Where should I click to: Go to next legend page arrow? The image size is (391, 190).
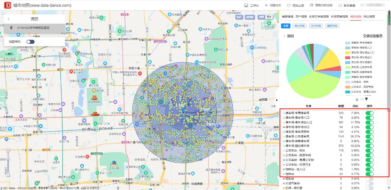pyautogui.click(x=366, y=99)
